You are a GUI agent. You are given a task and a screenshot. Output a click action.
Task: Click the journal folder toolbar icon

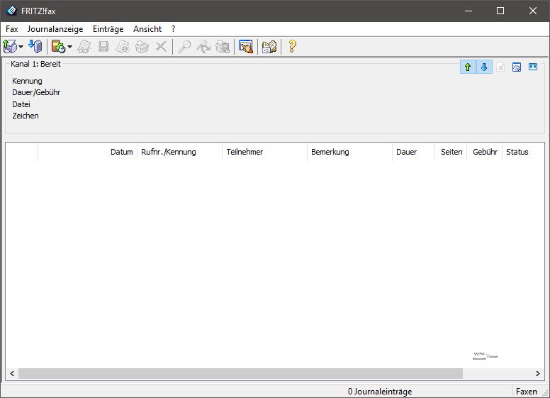click(x=58, y=47)
